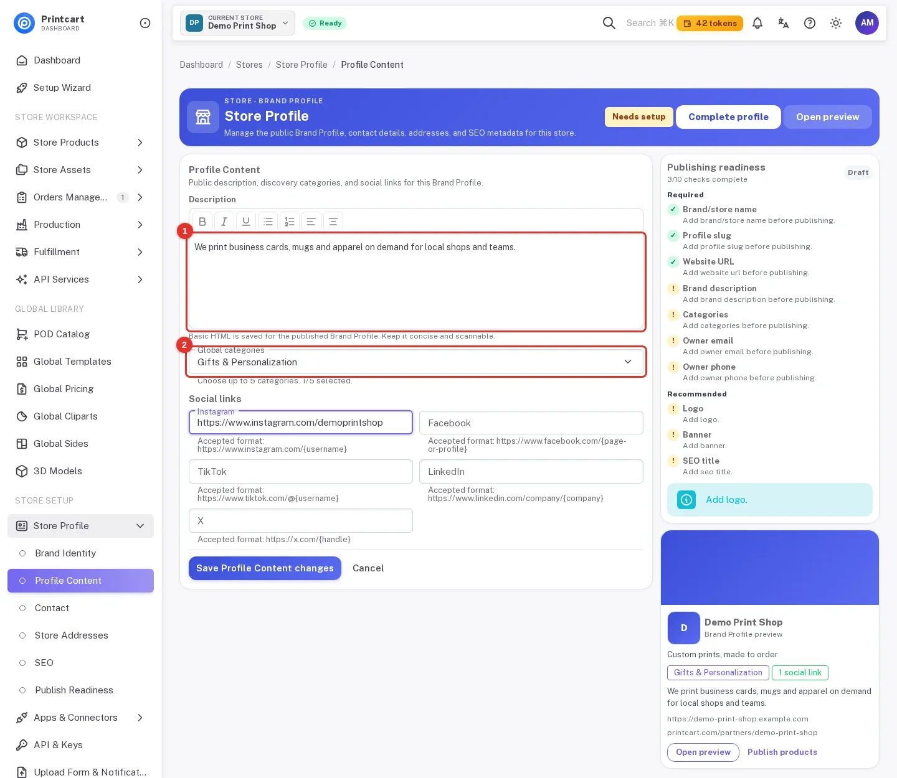Open help question mark icon
The height and width of the screenshot is (778, 897).
pyautogui.click(x=810, y=23)
